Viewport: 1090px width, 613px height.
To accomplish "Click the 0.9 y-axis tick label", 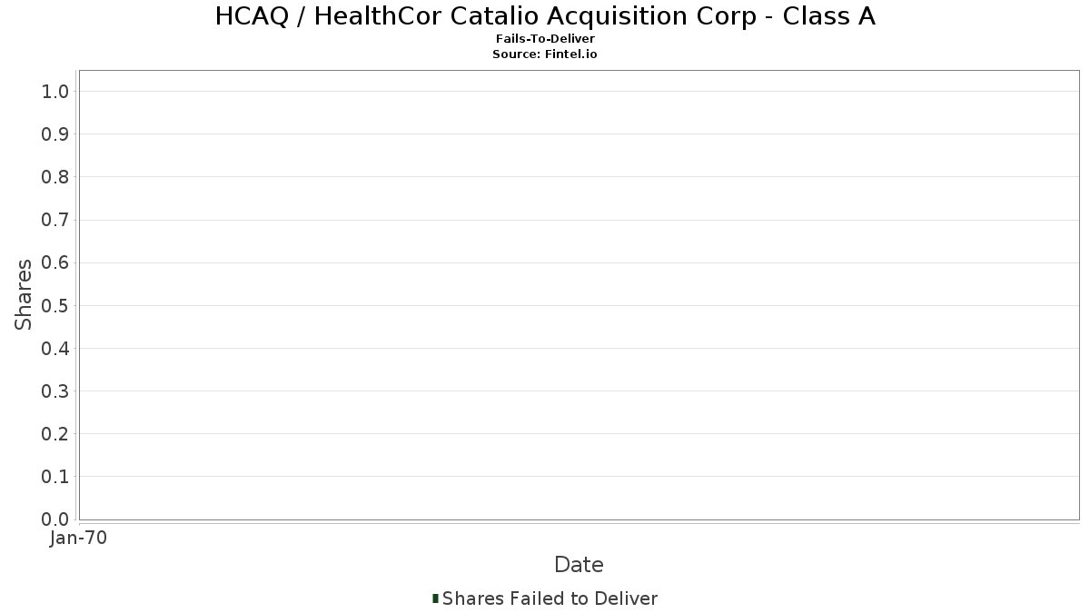I will click(55, 134).
